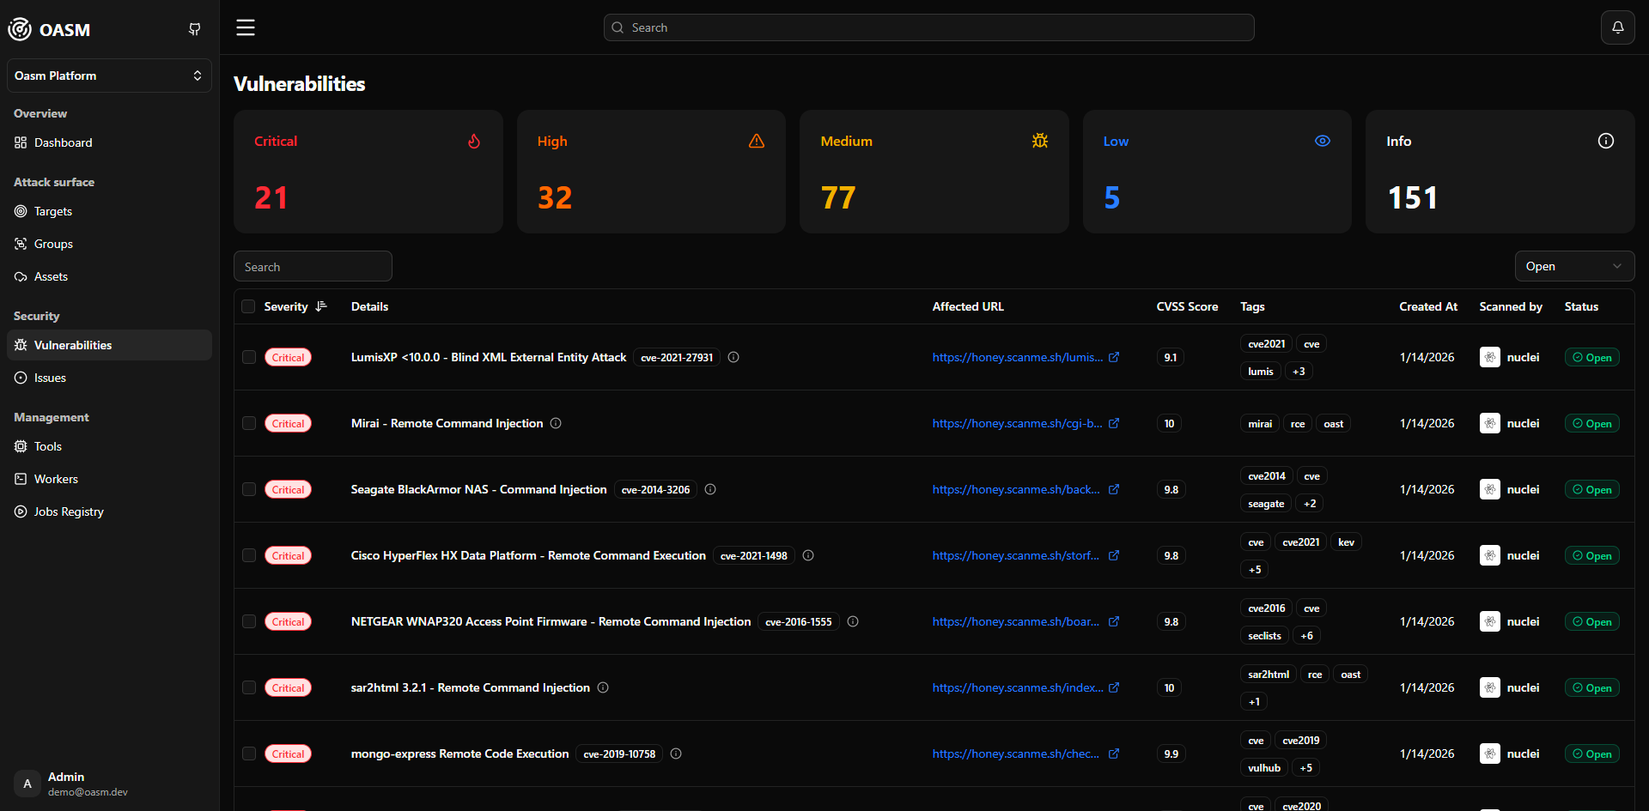Go to Dashboard in sidebar
Screen dimensions: 1649x811
109,142
